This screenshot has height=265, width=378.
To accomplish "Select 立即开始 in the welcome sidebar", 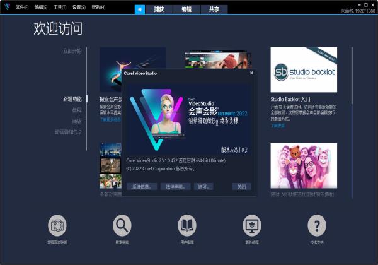I will click(72, 51).
